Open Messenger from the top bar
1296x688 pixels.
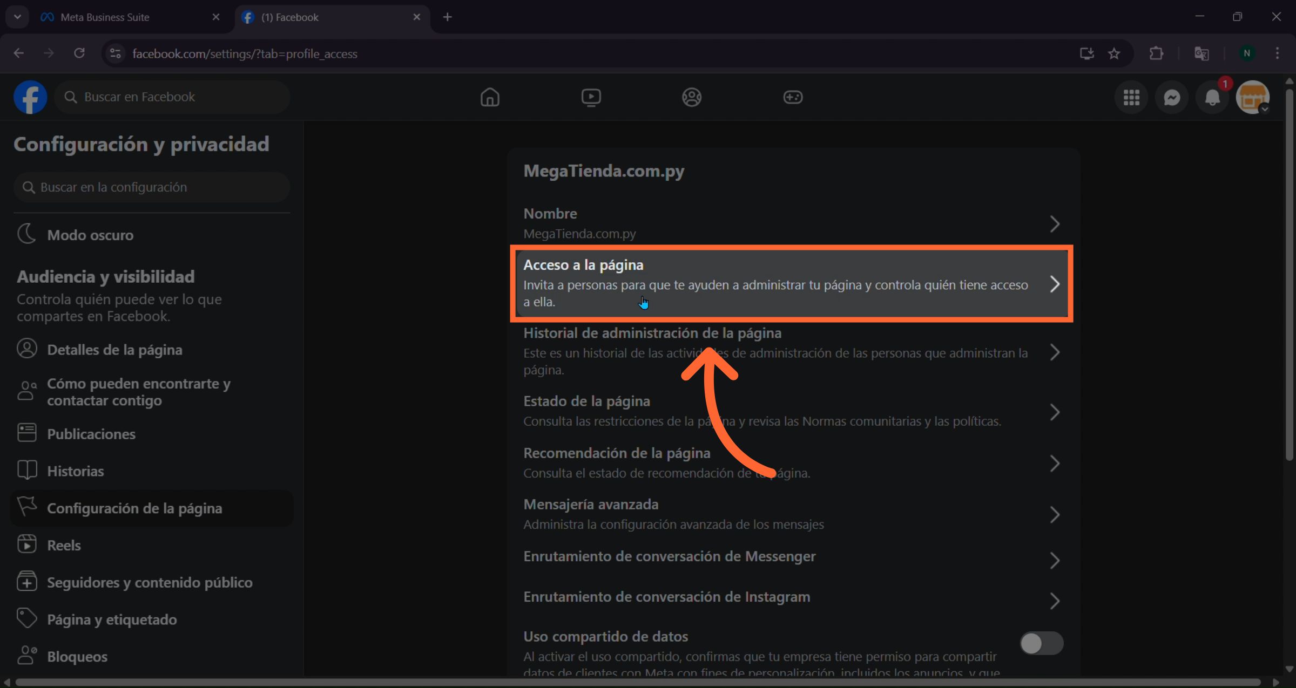point(1172,97)
